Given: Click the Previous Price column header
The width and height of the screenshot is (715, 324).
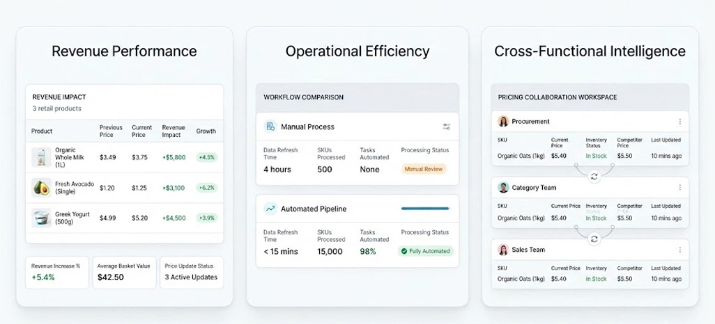Looking at the screenshot, I should [x=112, y=131].
